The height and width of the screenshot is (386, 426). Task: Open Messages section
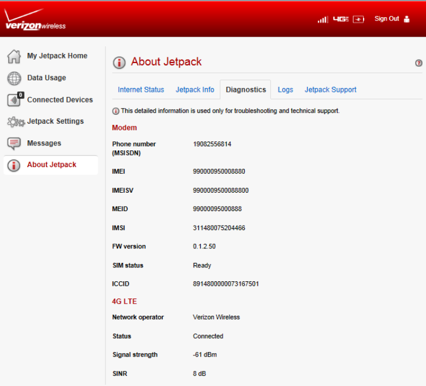[x=44, y=143]
